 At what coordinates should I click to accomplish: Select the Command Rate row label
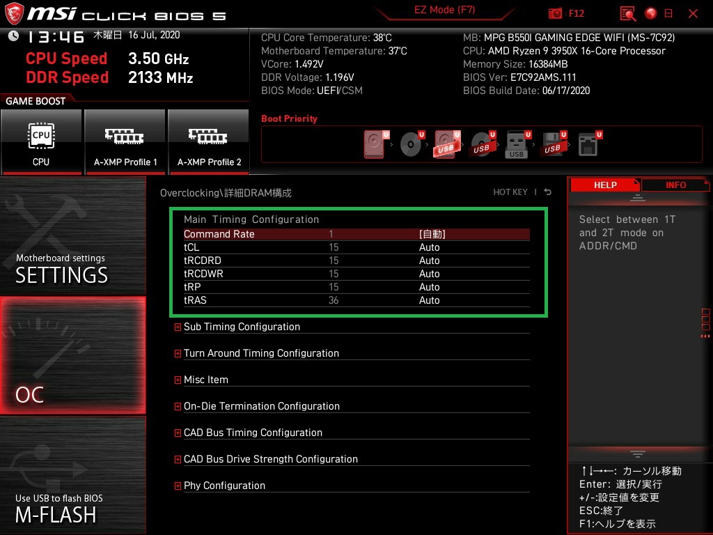point(219,234)
